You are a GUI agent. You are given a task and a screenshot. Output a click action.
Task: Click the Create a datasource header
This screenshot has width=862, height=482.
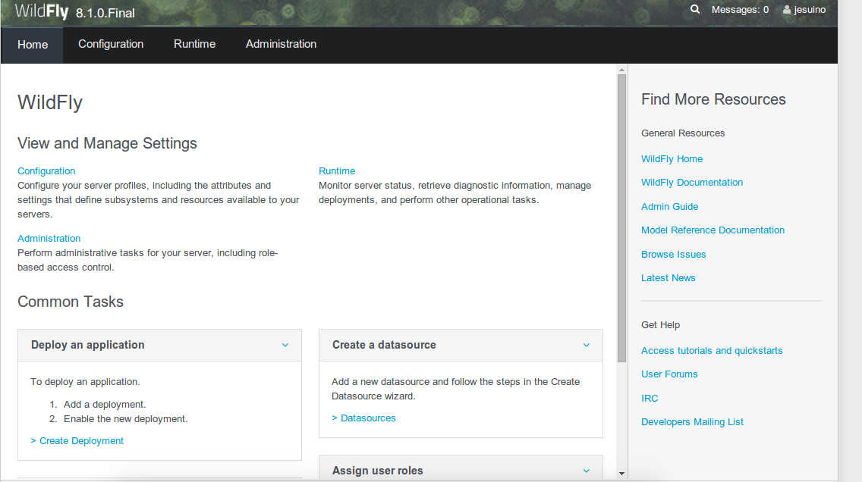click(x=461, y=346)
